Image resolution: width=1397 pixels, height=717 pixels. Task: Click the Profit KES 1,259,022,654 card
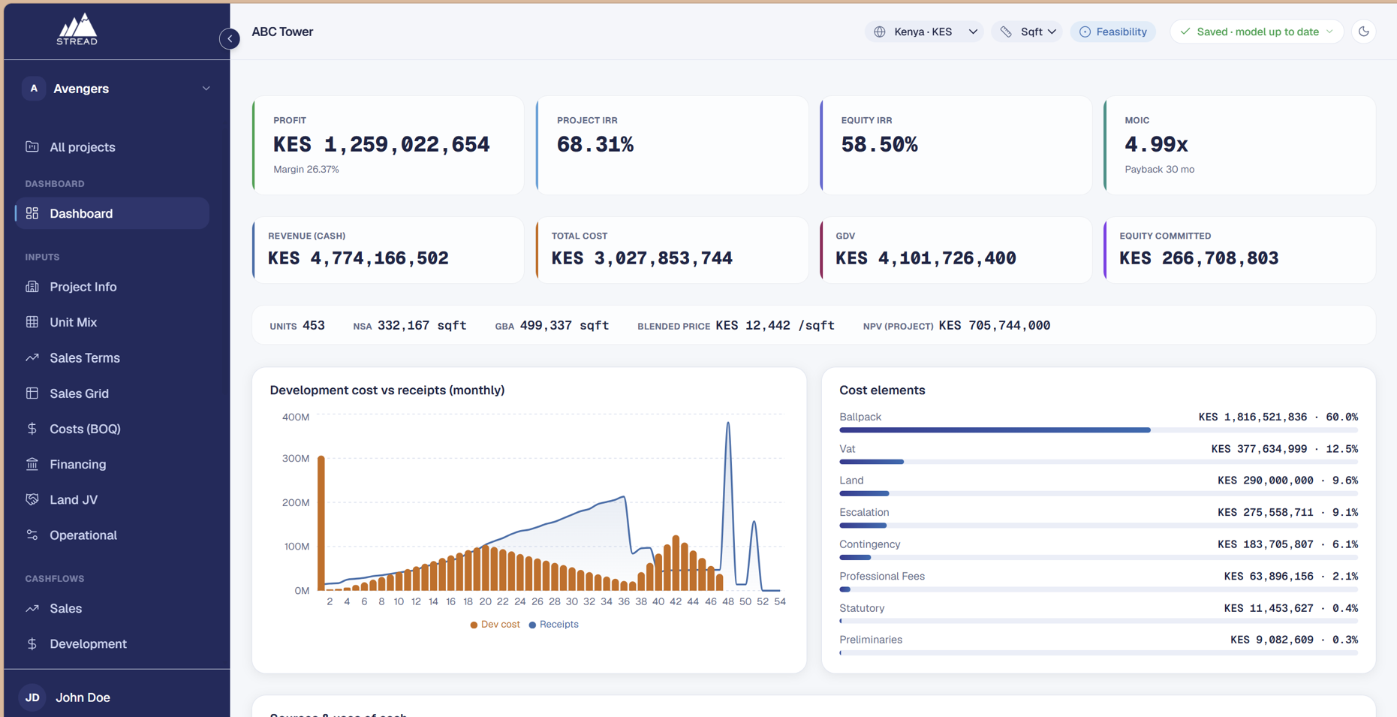coord(388,146)
